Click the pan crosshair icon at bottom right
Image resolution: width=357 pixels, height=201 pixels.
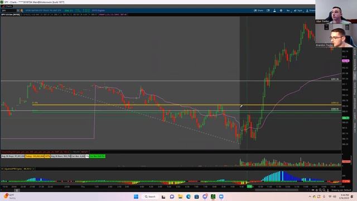(316, 190)
